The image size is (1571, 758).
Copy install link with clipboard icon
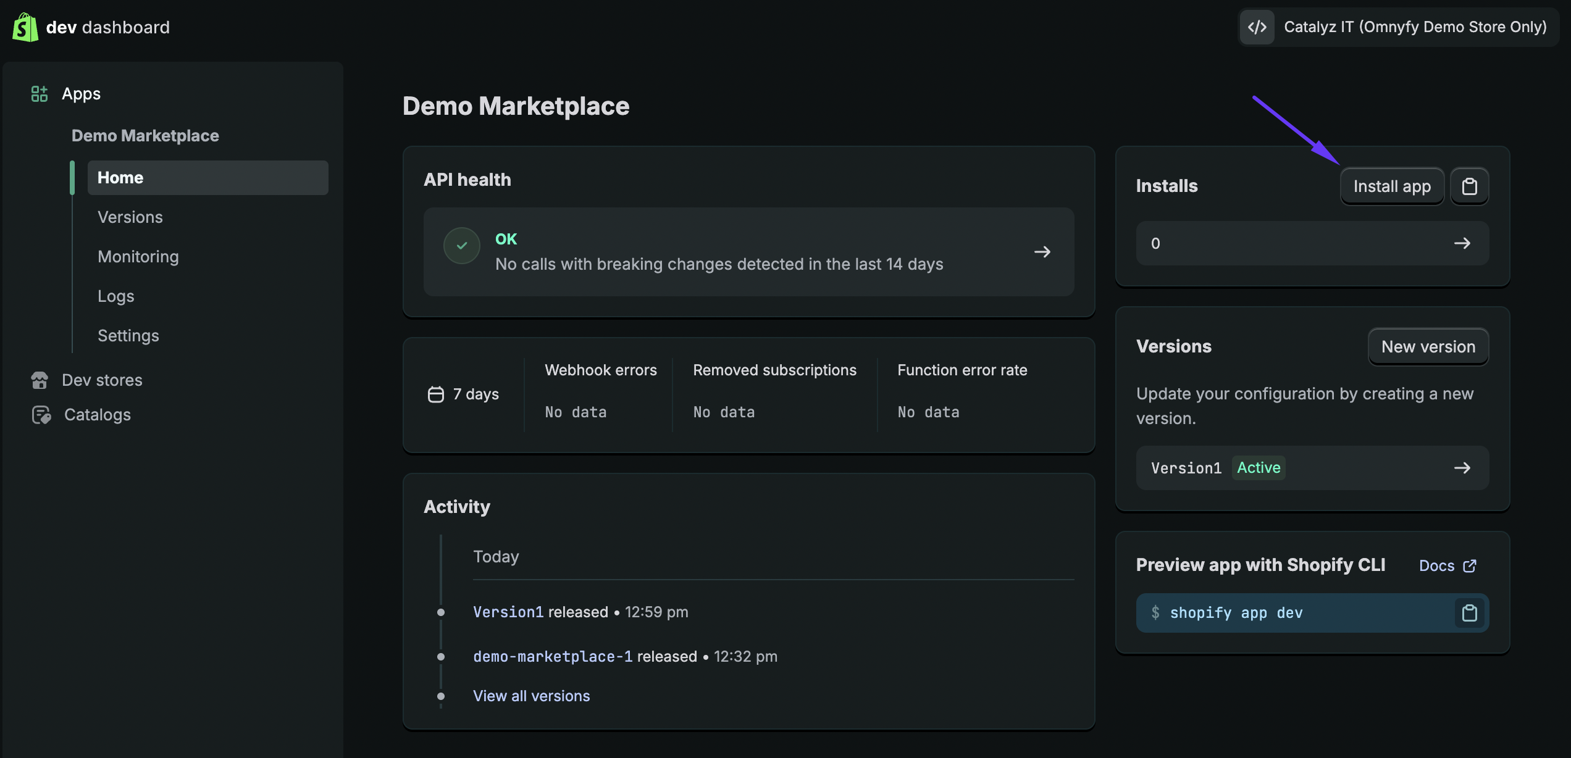[1469, 186]
